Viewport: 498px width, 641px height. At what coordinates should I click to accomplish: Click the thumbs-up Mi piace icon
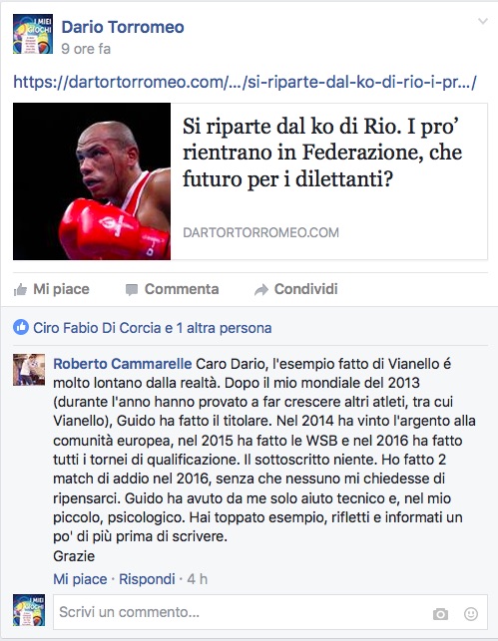pos(20,290)
